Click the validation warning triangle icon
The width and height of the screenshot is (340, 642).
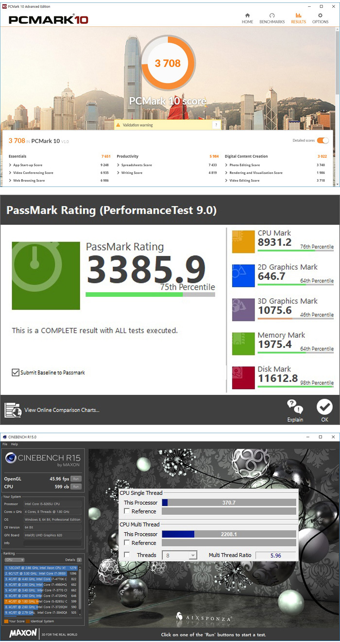[118, 125]
